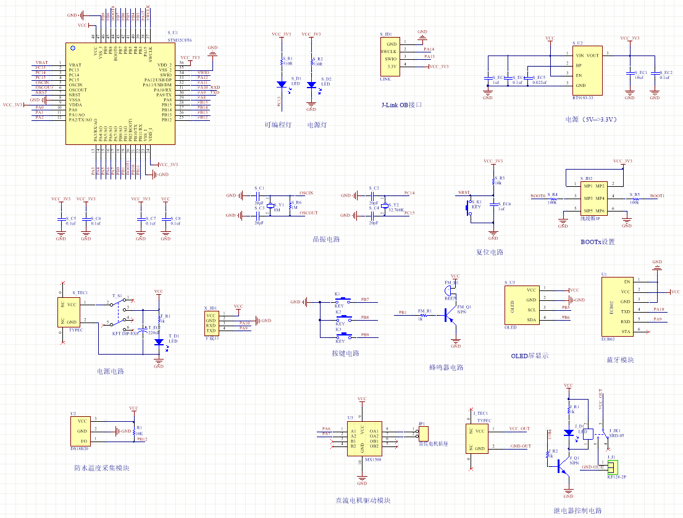
Task: Click the '继电器控制电路' caption
Action: [x=577, y=511]
